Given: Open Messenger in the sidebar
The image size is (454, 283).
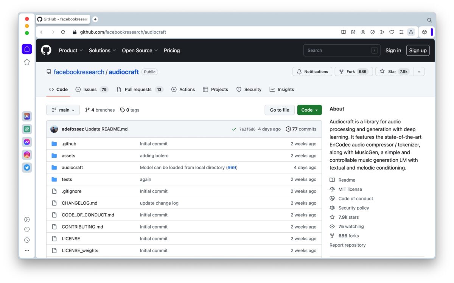Looking at the screenshot, I should 27,142.
